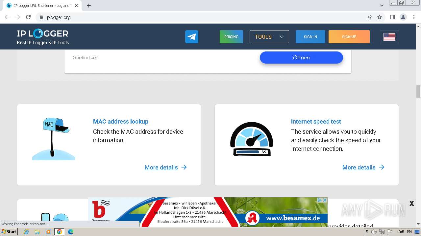The width and height of the screenshot is (421, 236).
Task: Go back to the previous page
Action: [x=7, y=17]
